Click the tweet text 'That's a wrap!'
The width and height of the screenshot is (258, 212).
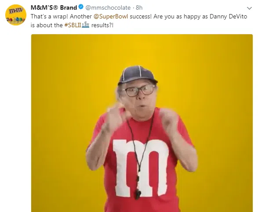49,16
